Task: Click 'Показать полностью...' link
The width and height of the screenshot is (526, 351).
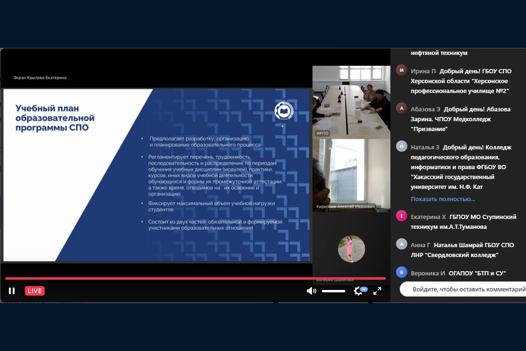Action: point(443,199)
